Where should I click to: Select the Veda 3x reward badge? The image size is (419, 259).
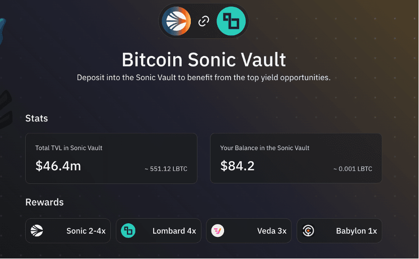click(x=249, y=231)
